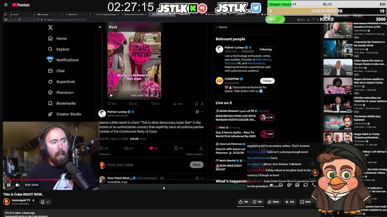Viewport: 387px width, 217px height.
Task: Open the YouTube hamburger guide menu
Action: point(5,5)
